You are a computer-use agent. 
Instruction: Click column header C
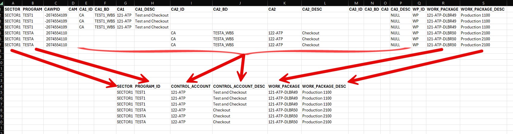[56, 3]
